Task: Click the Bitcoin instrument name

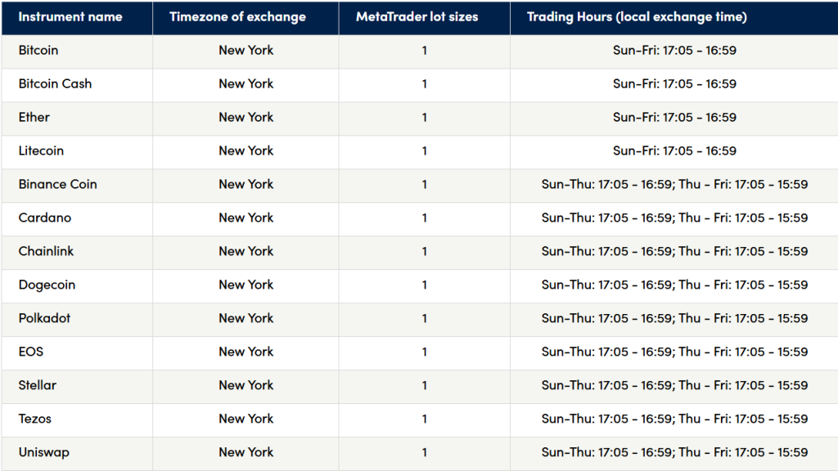Action: [38, 50]
